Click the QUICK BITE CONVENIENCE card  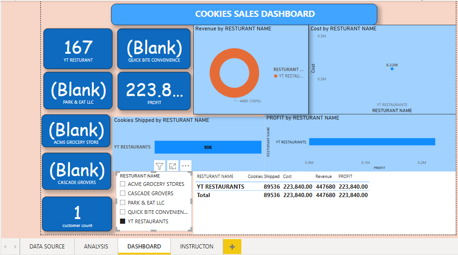pyautogui.click(x=154, y=49)
